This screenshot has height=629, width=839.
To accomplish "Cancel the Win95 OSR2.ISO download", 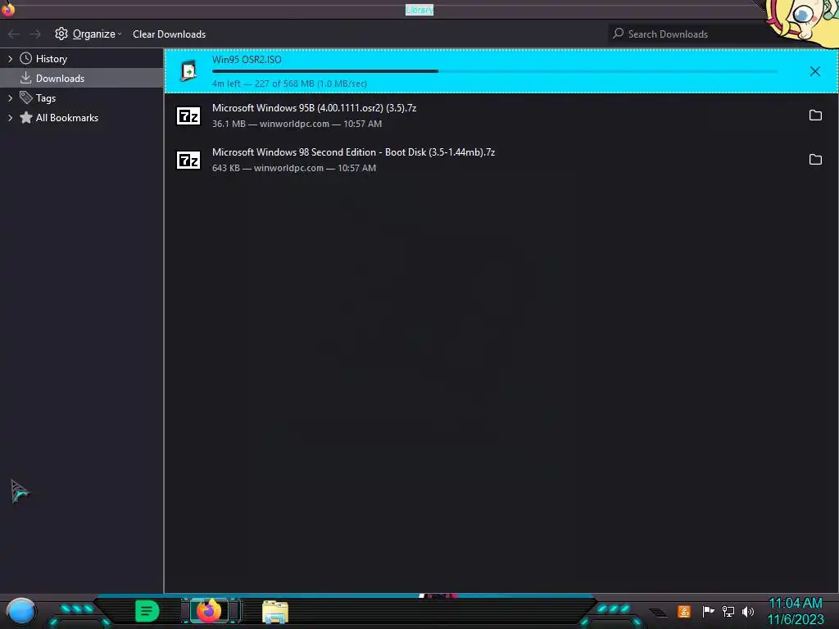I will (x=815, y=71).
